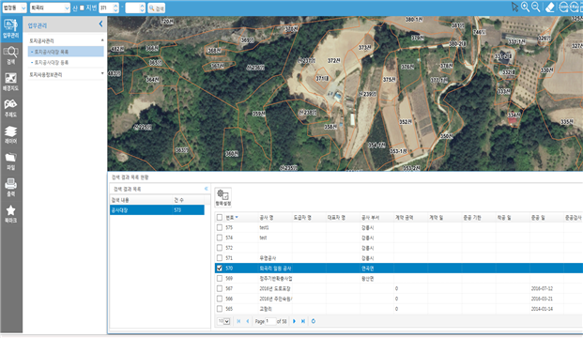Open the 배경지도 background map sidebar icon
Image resolution: width=583 pixels, height=338 pixels.
pos(10,83)
